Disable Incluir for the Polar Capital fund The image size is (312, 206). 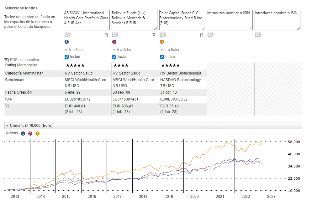(162, 57)
